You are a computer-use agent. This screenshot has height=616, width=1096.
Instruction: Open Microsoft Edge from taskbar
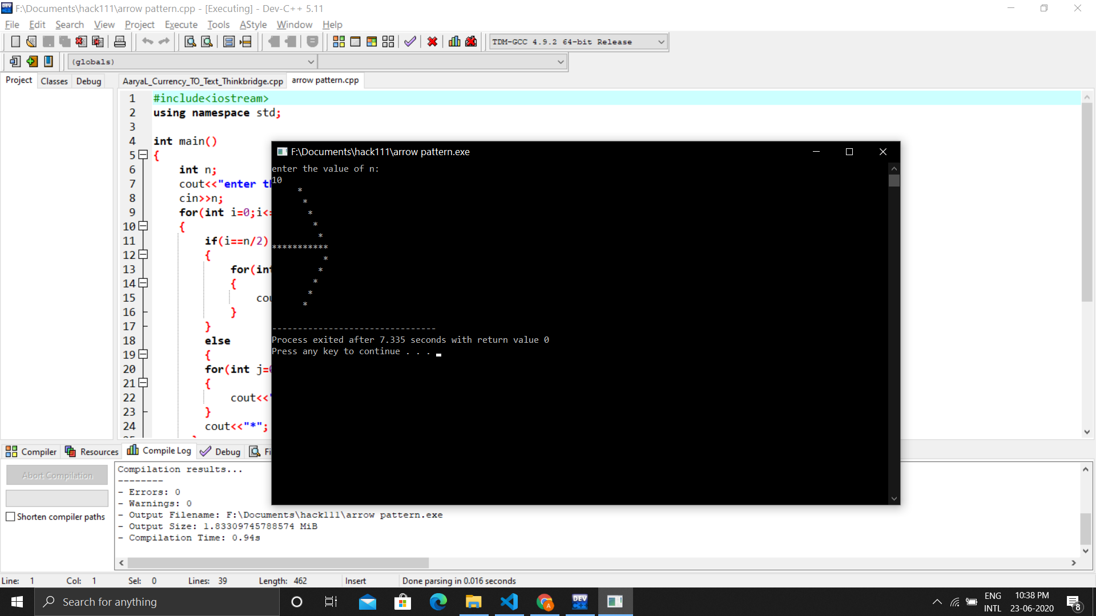[x=438, y=602]
